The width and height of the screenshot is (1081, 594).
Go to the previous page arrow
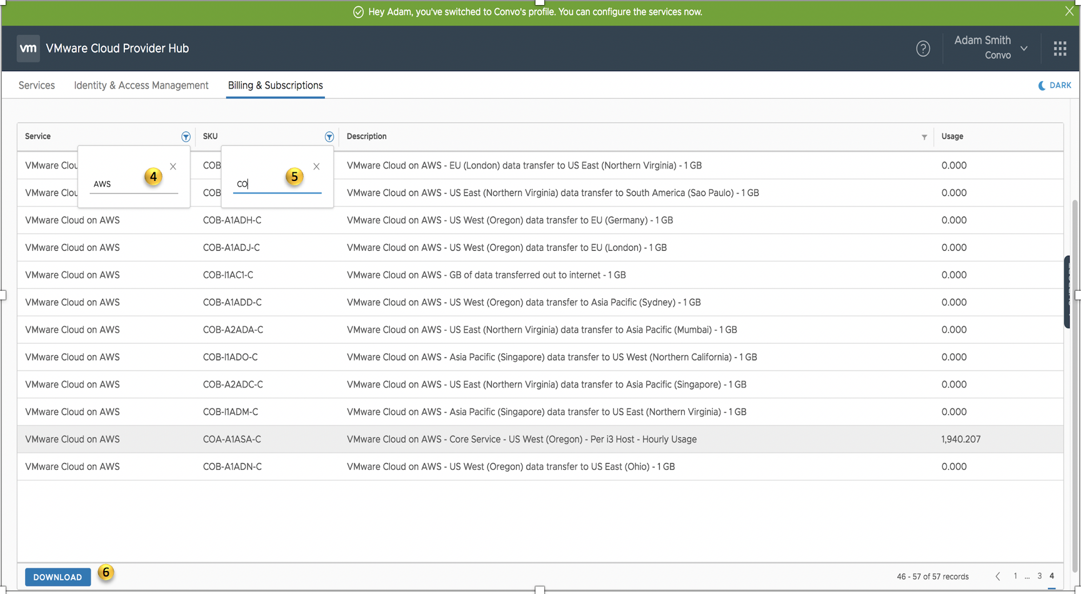pyautogui.click(x=998, y=577)
